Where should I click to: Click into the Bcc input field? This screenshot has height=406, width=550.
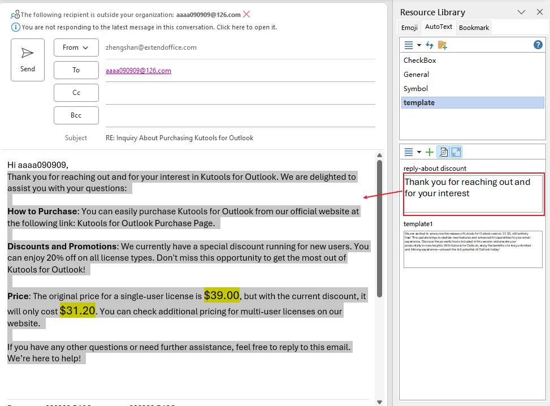tap(240, 116)
